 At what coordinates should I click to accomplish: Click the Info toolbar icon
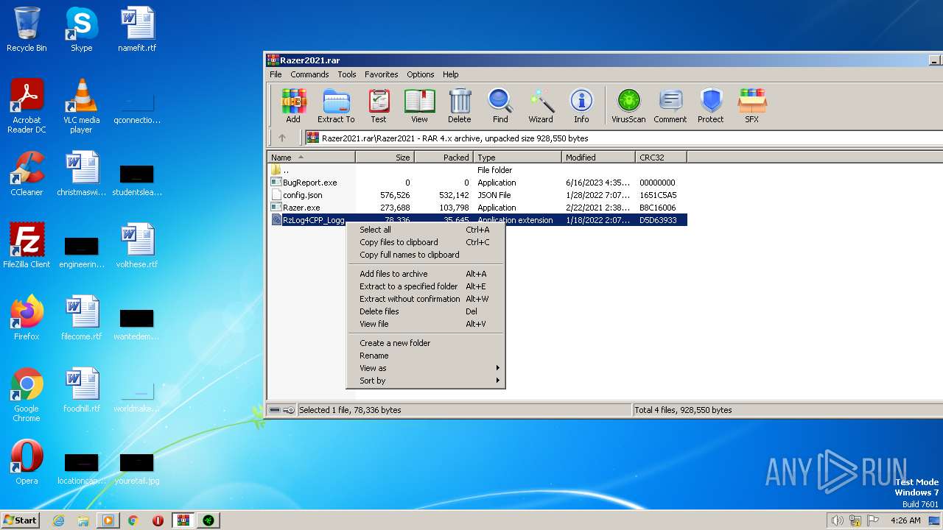pyautogui.click(x=581, y=105)
